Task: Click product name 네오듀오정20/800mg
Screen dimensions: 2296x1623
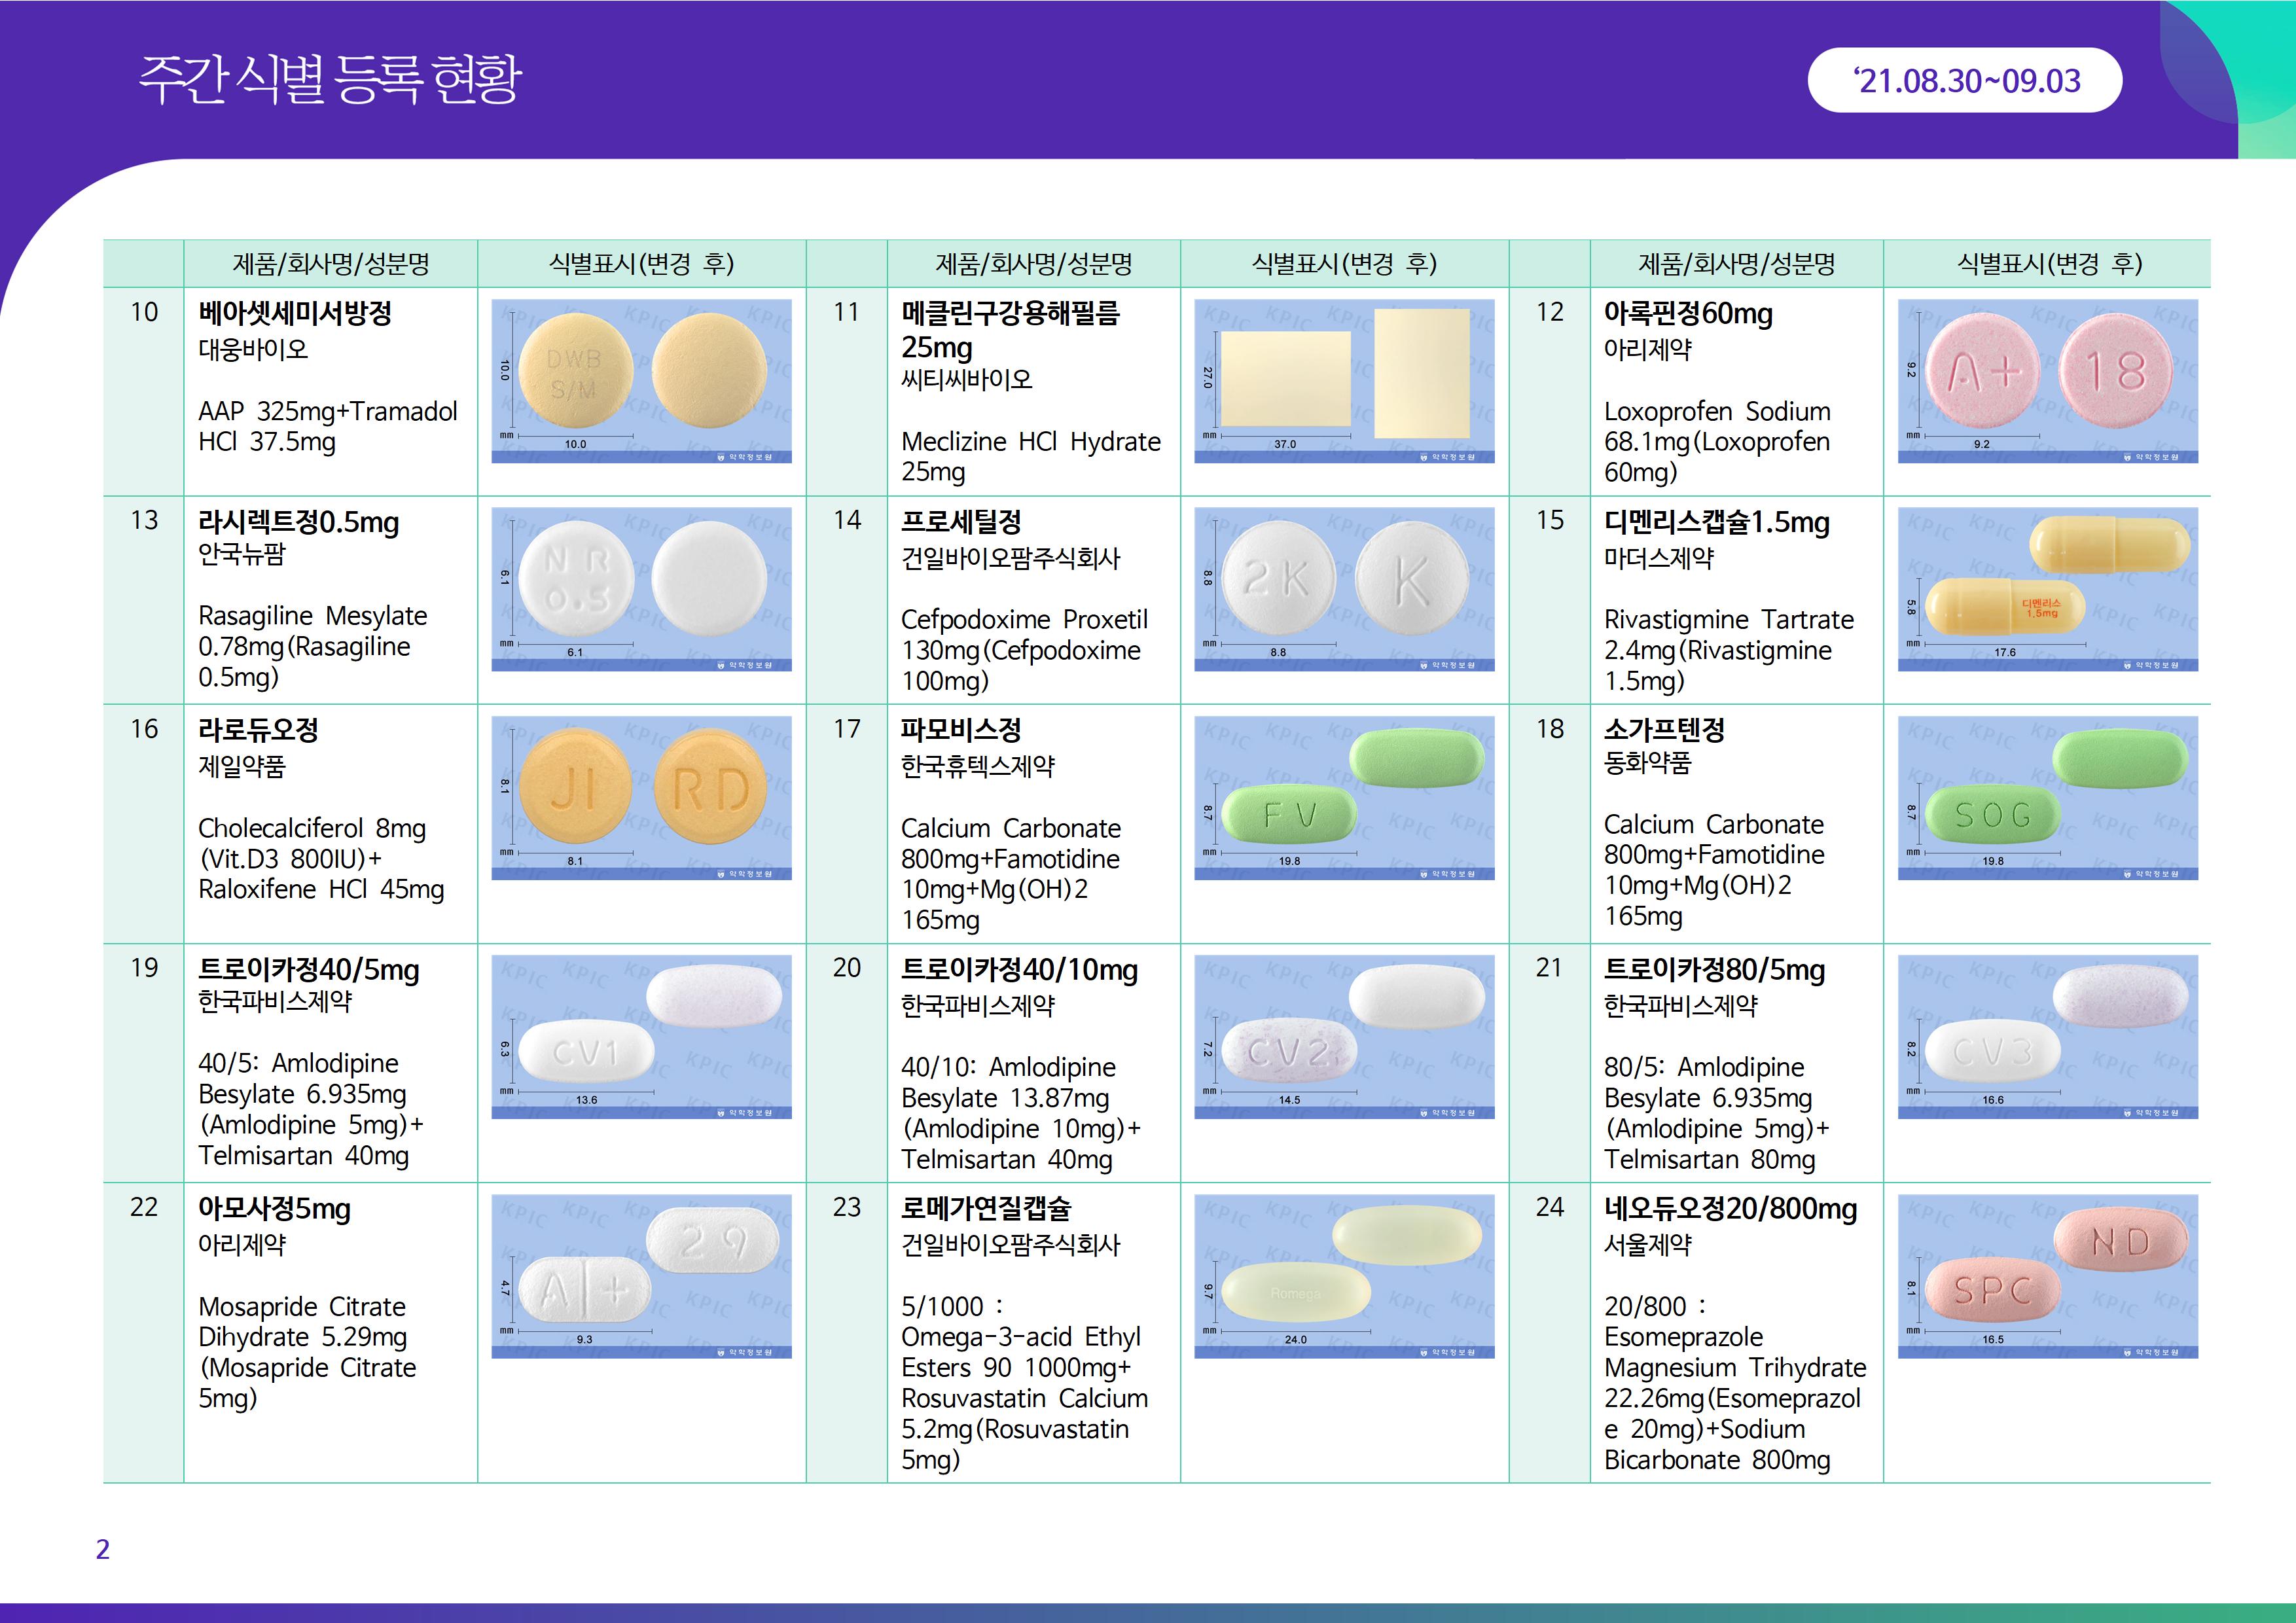Action: (1730, 1208)
